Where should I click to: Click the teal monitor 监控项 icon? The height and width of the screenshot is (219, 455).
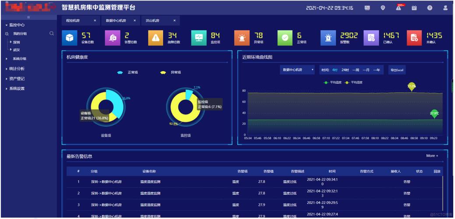[x=199, y=38]
